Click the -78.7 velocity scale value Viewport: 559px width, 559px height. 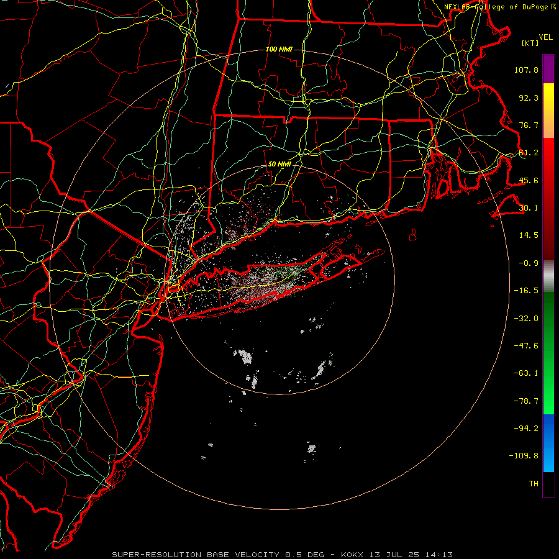[526, 401]
